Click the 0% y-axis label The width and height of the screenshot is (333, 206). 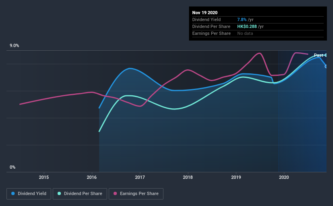[x=13, y=167]
